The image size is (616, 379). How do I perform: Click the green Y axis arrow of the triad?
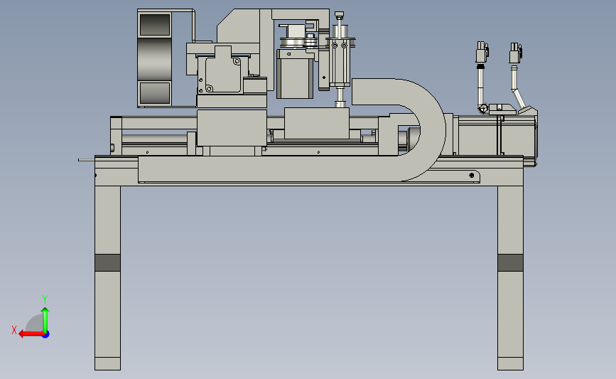point(45,321)
